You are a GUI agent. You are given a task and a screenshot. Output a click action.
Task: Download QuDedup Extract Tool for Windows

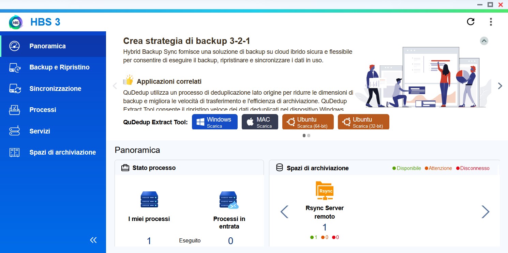(215, 122)
